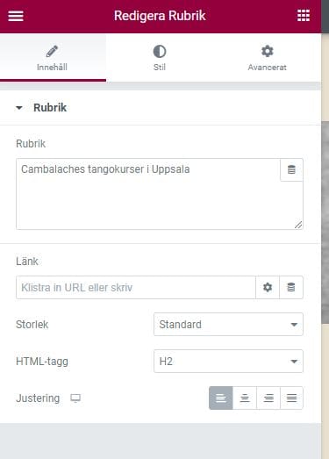Select justified alignment
Screen dimensions: 329x459
[291, 398]
